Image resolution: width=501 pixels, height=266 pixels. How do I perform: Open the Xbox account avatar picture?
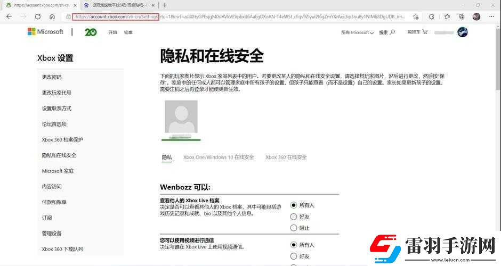point(462,32)
